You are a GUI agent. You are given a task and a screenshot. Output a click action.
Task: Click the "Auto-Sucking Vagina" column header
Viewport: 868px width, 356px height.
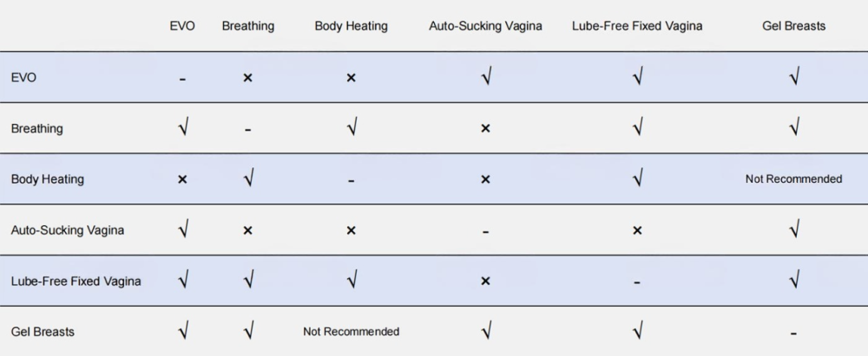(x=485, y=26)
